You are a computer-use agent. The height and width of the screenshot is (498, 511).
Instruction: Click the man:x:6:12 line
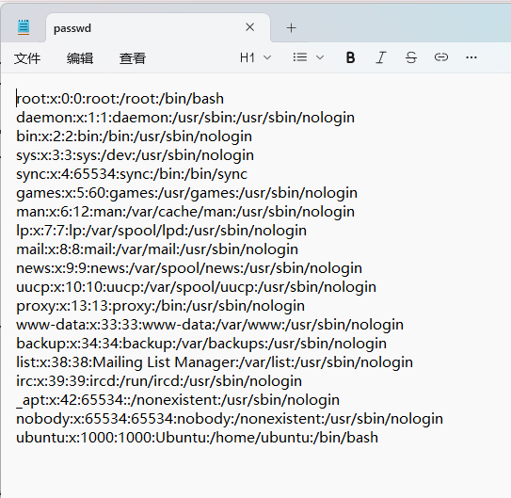coord(185,212)
